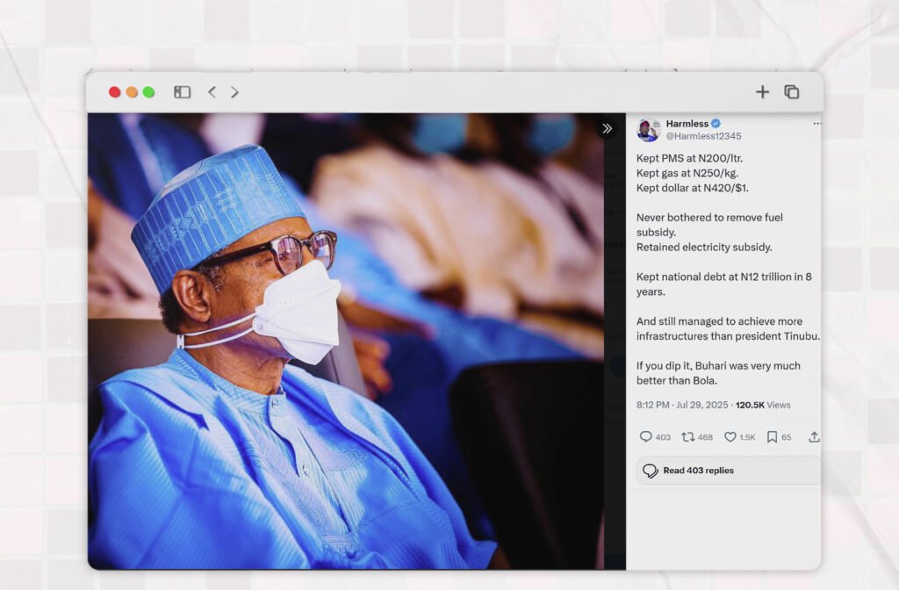Maximize the window with green button
The height and width of the screenshot is (590, 899).
tap(148, 91)
